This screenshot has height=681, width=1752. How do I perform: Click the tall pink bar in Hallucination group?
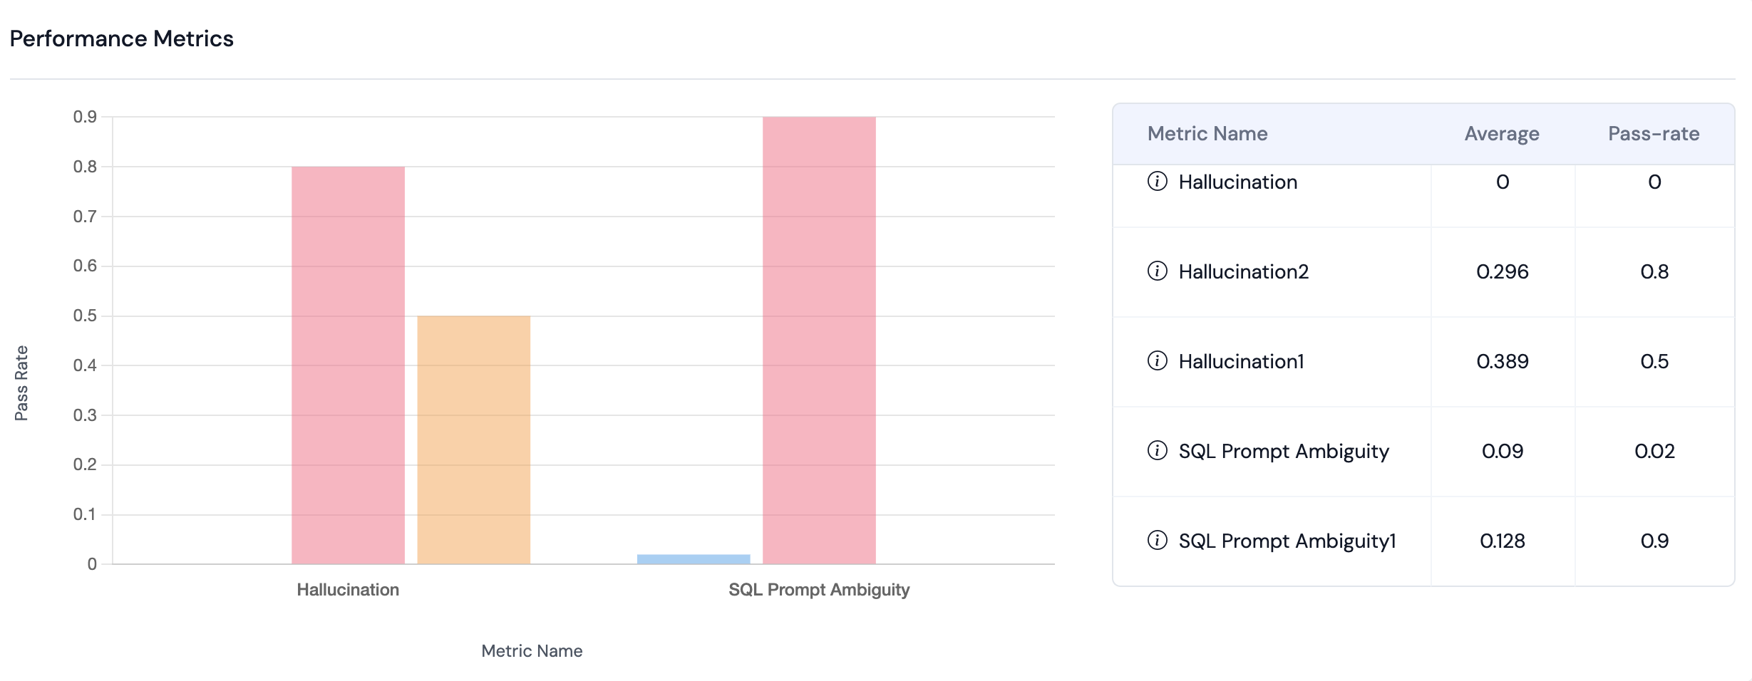[348, 365]
